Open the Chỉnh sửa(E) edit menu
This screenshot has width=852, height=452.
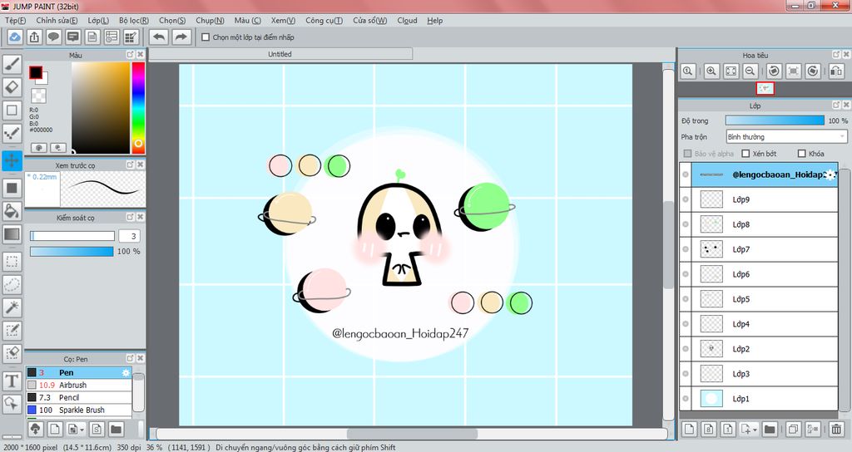coord(57,21)
